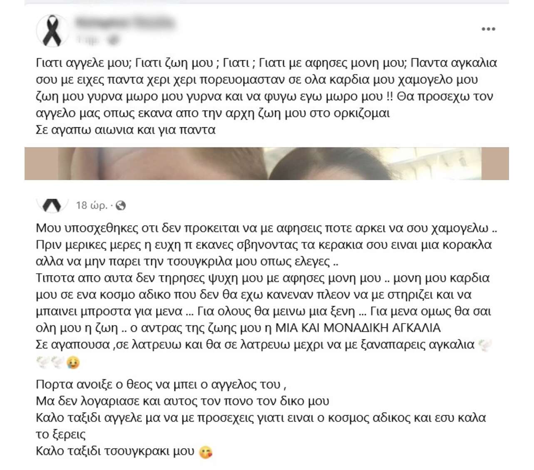
Task: Click the kissing face emoji
Action: tap(206, 452)
